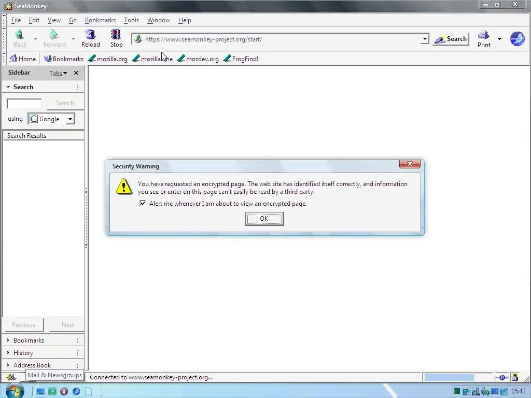
Task: Open the Windows Start menu
Action: tap(15, 391)
